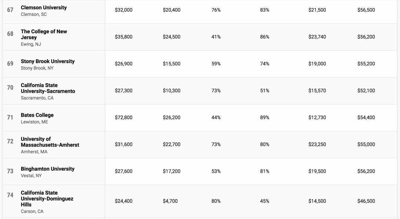
Task: Open the Clemson University link
Action: coord(44,7)
